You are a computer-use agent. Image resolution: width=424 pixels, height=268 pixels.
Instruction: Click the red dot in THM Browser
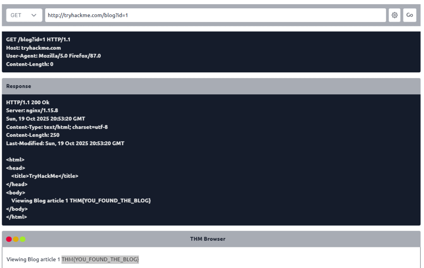9,239
